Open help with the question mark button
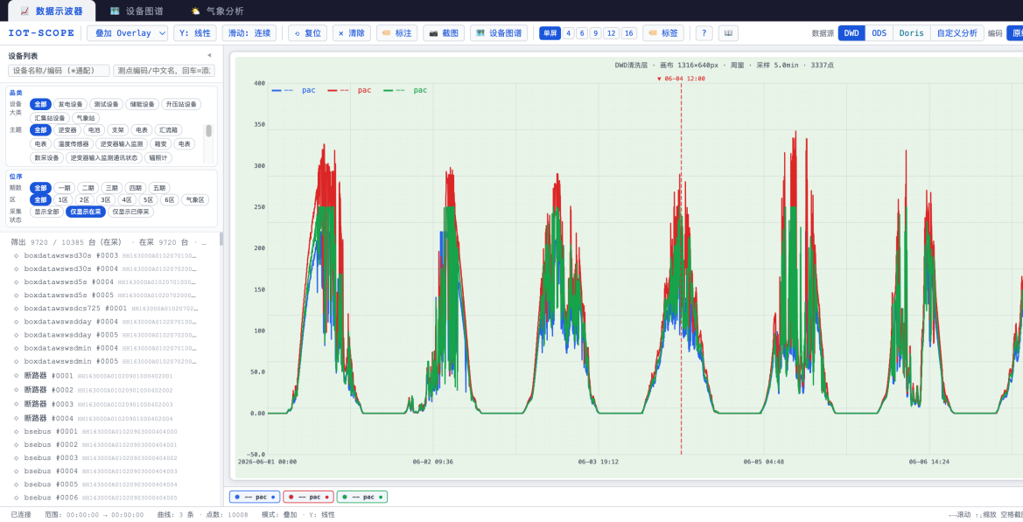The image size is (1023, 522). coord(704,33)
